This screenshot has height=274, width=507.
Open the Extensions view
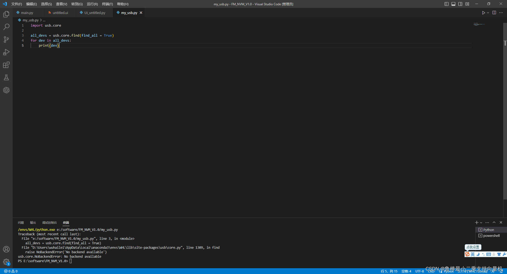(6, 65)
